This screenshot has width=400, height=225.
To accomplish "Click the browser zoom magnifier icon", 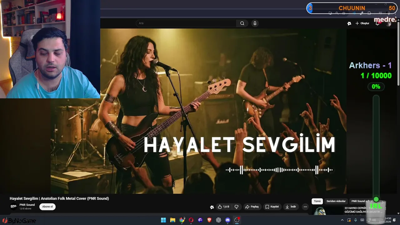I will (337, 13).
